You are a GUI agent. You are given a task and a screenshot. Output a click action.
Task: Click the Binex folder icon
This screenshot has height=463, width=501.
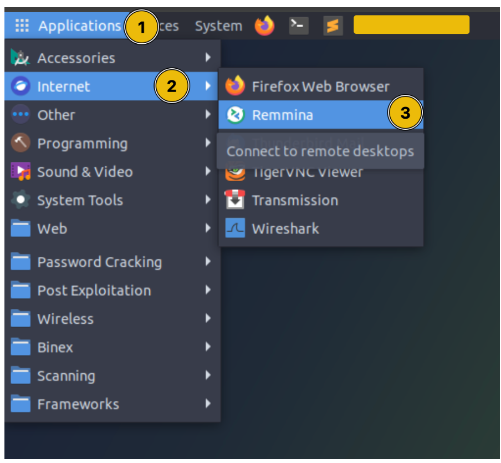21,347
